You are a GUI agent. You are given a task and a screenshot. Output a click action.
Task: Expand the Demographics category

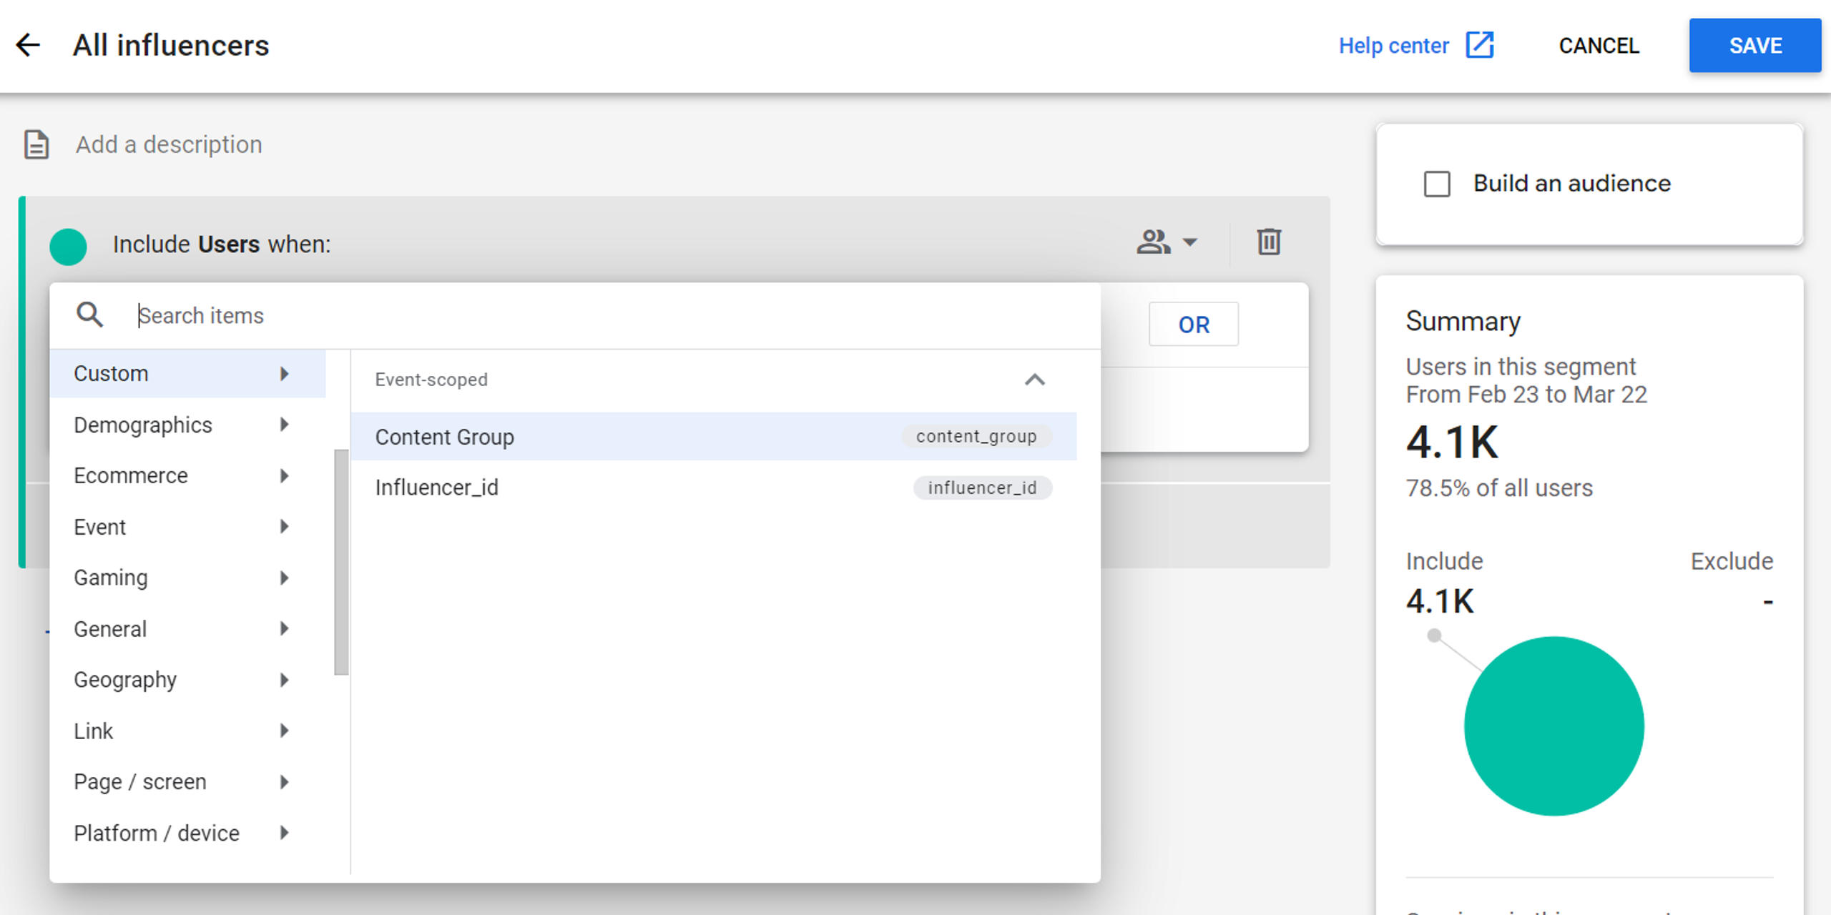click(143, 425)
